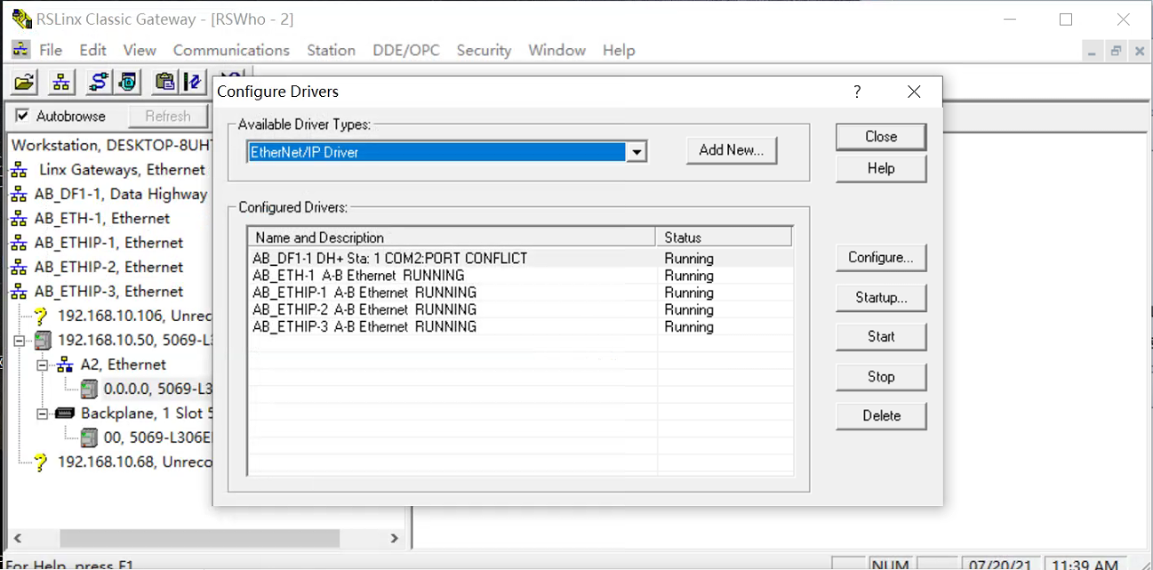Click question mark icon for 192.168.10.106
Viewport: 1153px width, 570px height.
(x=42, y=316)
